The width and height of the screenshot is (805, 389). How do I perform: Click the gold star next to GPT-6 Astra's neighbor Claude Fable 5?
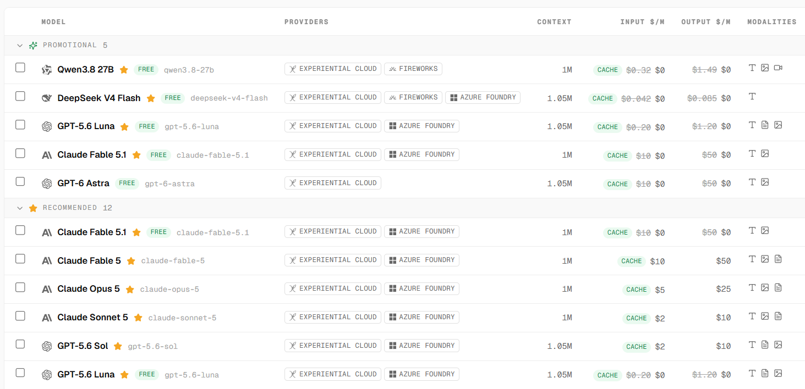pyautogui.click(x=131, y=261)
